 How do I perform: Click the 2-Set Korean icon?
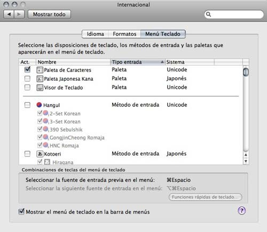tap(46, 113)
